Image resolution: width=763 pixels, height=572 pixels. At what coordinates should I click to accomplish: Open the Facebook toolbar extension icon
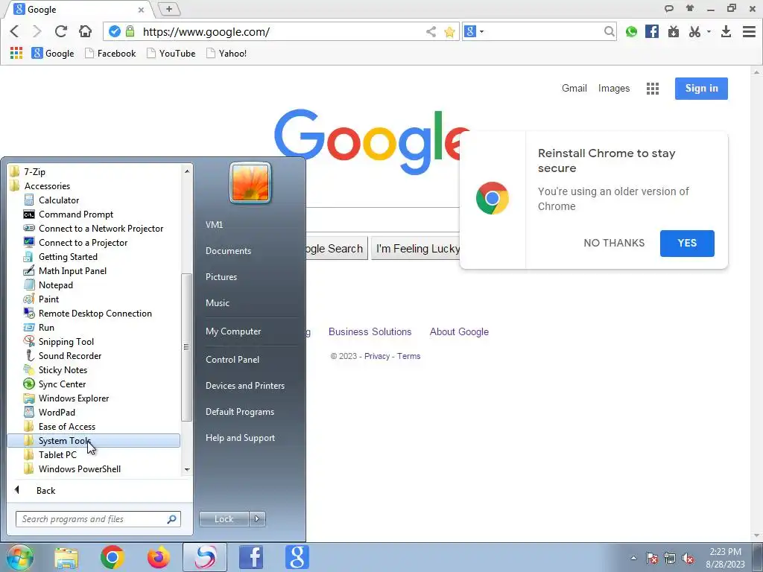(x=651, y=31)
